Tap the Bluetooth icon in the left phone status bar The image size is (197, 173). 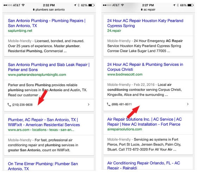(78, 5)
